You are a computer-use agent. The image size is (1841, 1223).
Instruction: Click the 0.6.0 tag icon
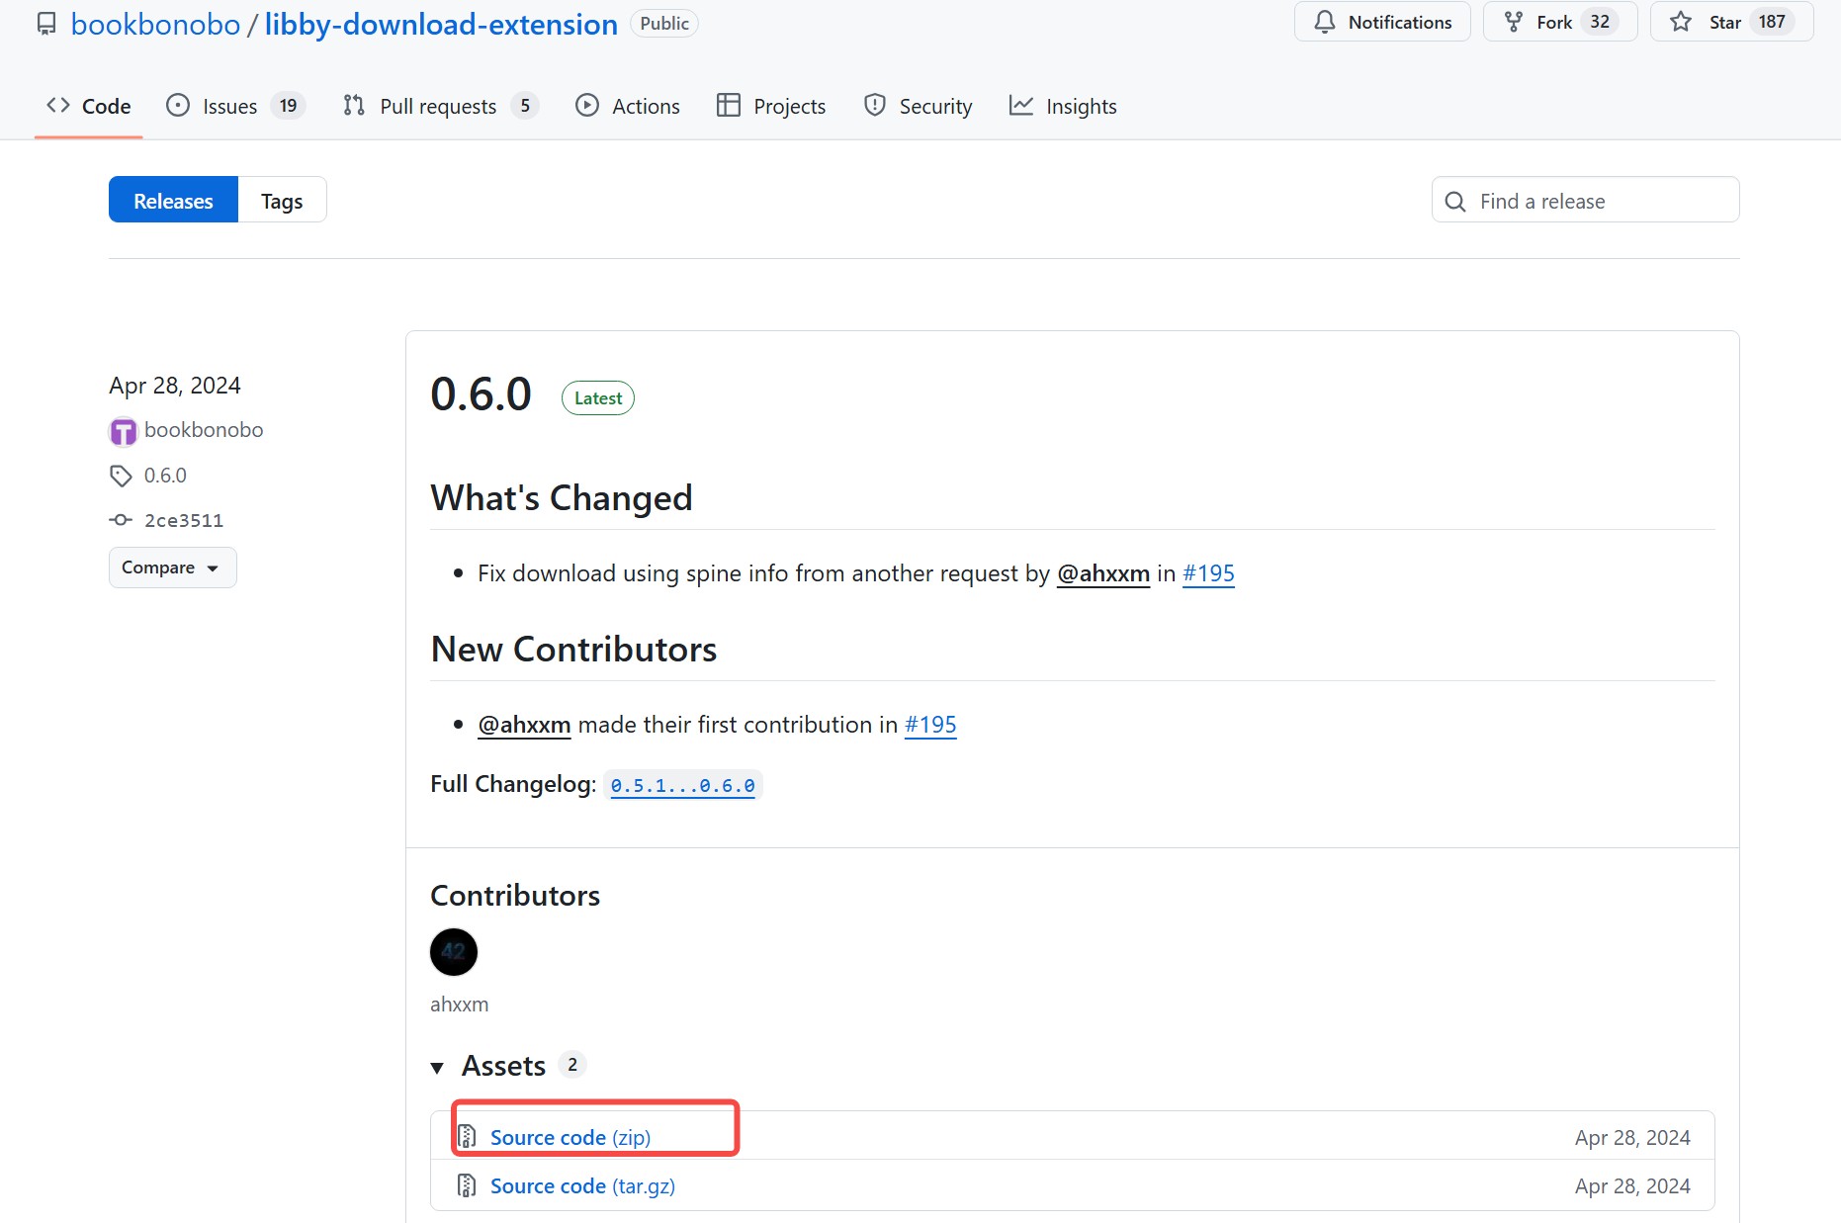121,477
